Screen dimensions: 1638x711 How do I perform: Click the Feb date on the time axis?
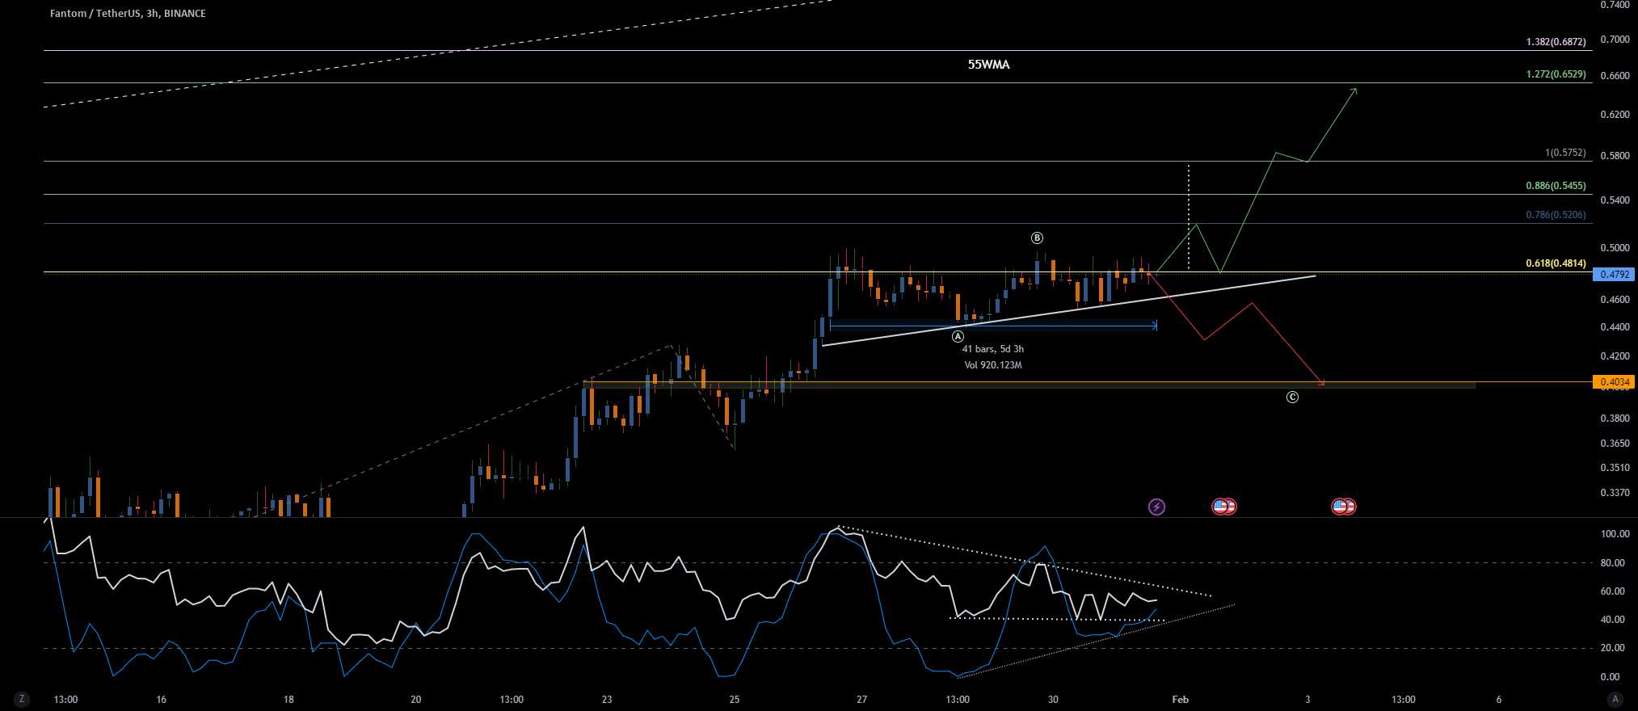tap(1181, 700)
